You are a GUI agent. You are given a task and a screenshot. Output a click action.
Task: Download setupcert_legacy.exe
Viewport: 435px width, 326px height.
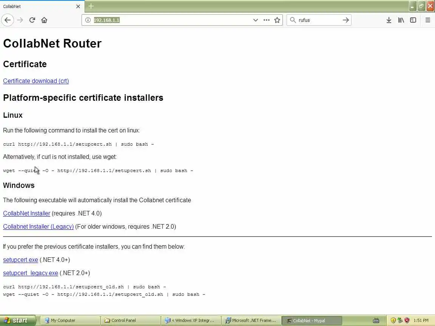(x=31, y=273)
